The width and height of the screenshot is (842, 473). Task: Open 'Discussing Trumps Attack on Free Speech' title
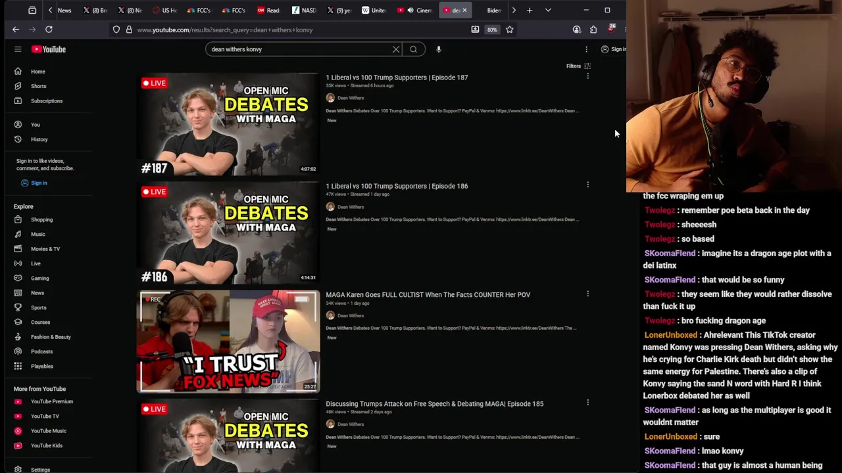coord(434,404)
